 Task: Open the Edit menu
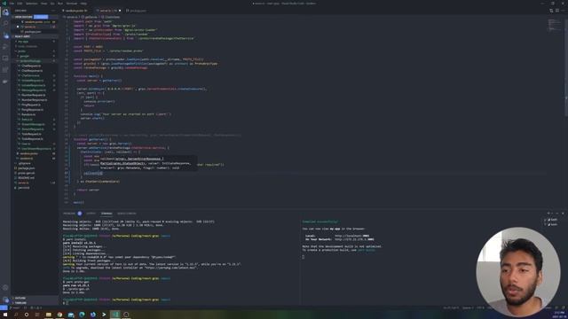click(20, 4)
